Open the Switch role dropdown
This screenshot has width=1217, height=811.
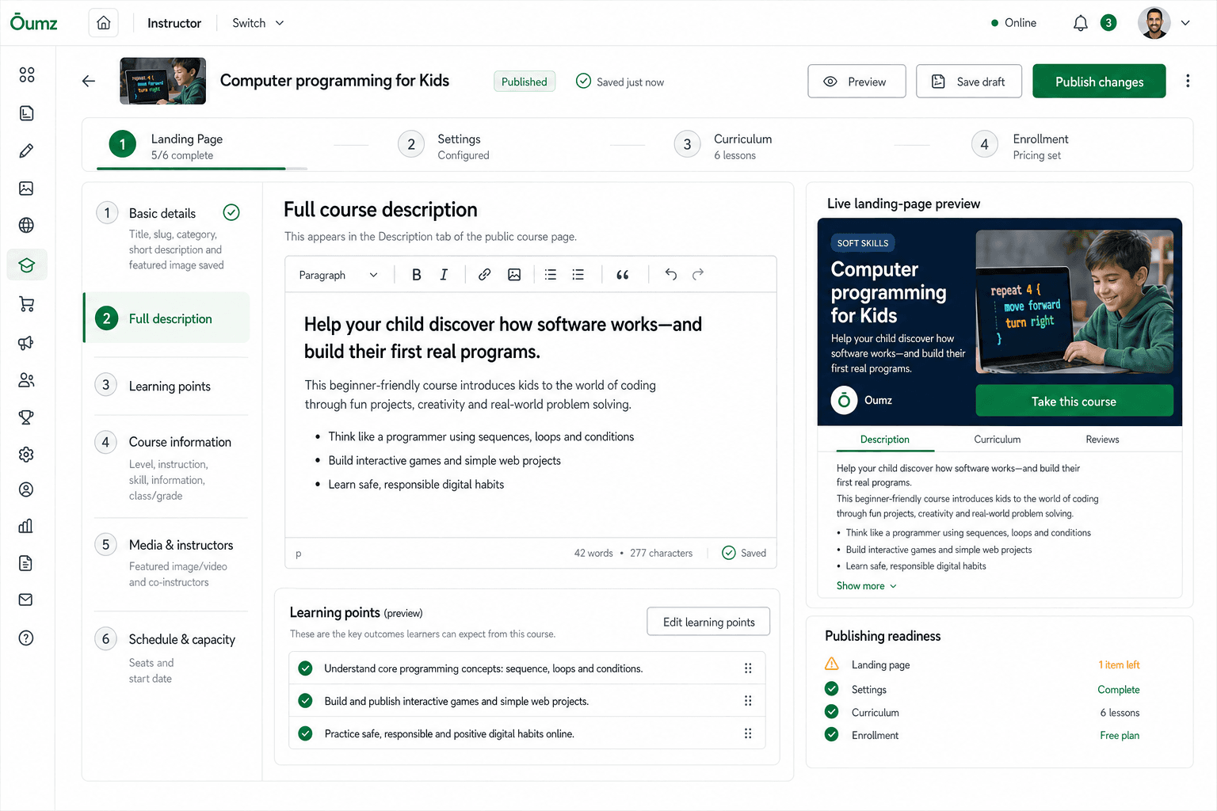point(258,23)
